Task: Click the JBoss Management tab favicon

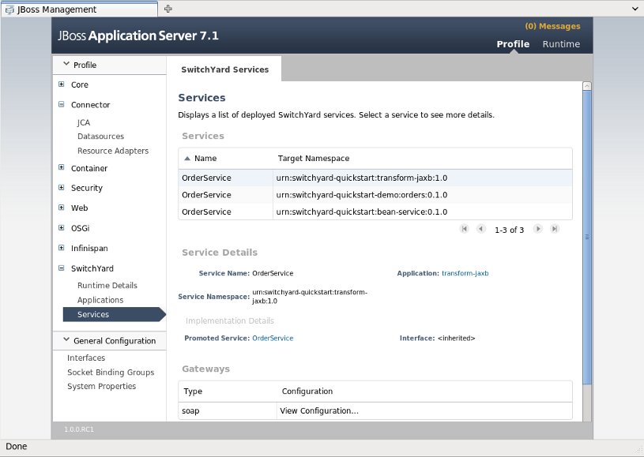Action: click(x=9, y=9)
